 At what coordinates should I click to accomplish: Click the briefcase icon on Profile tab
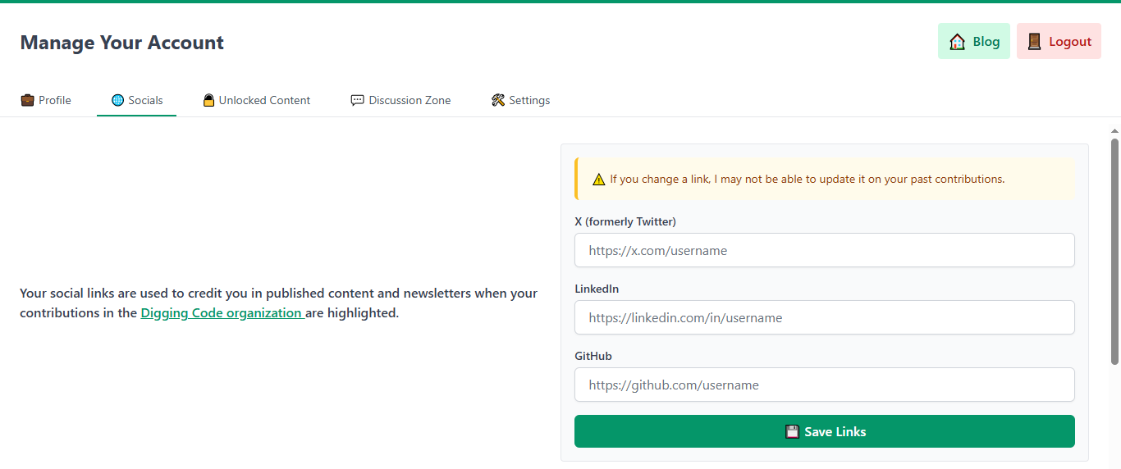coord(27,100)
